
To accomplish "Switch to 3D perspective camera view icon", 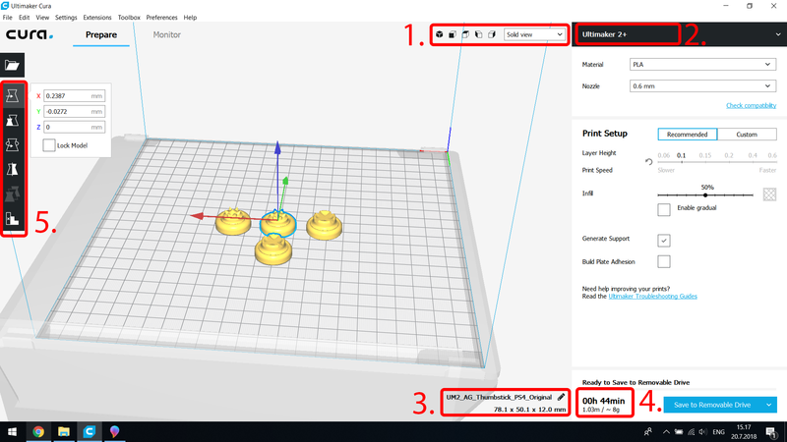I will [x=439, y=34].
